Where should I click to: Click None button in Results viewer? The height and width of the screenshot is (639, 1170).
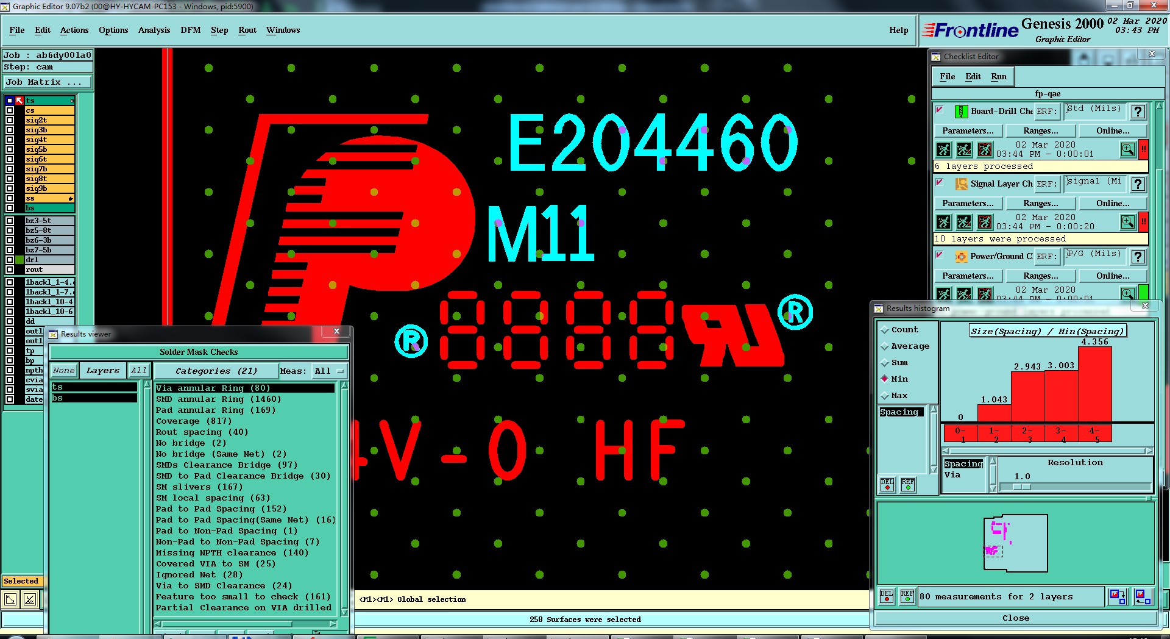coord(63,370)
